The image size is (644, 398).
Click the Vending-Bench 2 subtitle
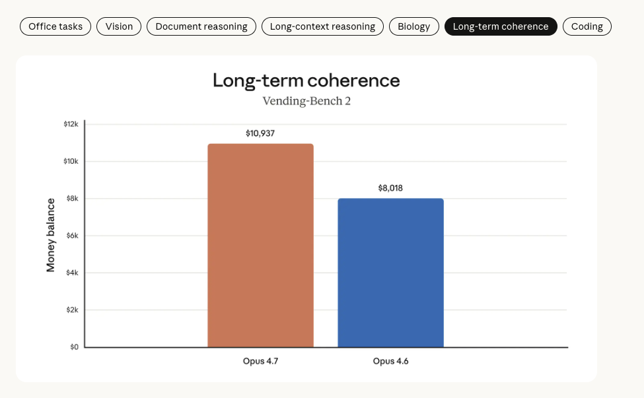click(x=306, y=101)
